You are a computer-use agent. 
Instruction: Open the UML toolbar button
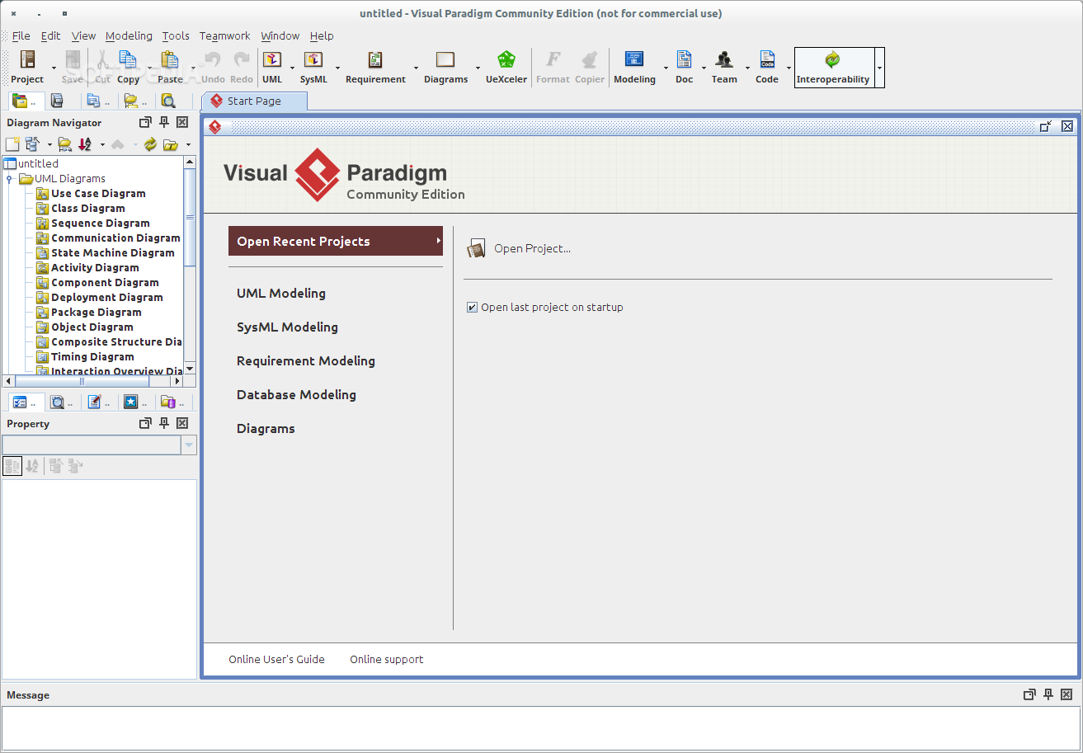272,68
